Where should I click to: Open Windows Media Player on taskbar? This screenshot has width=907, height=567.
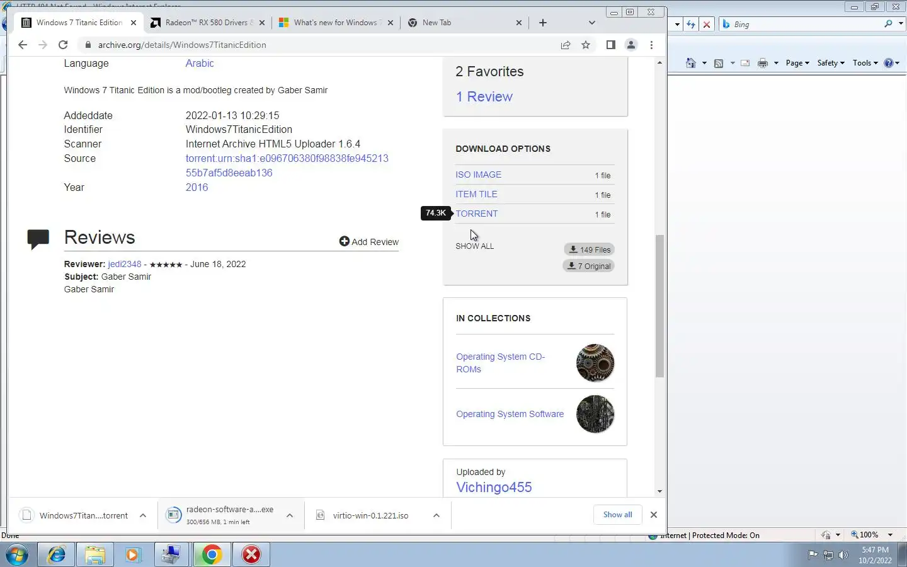[133, 554]
